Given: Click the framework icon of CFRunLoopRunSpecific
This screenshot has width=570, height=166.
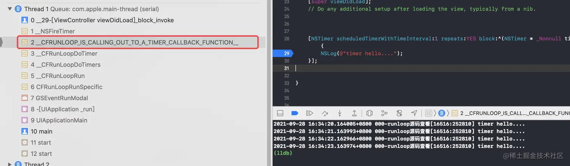Looking at the screenshot, I should click(x=25, y=87).
